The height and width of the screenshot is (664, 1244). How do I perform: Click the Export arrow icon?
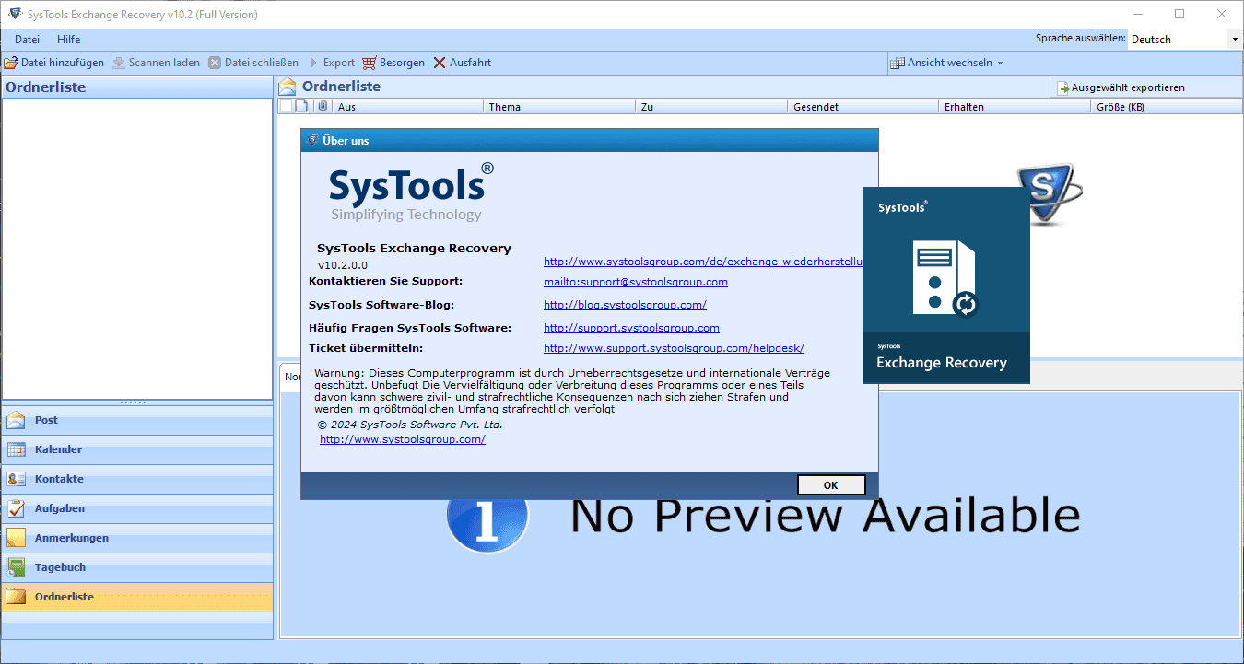313,63
